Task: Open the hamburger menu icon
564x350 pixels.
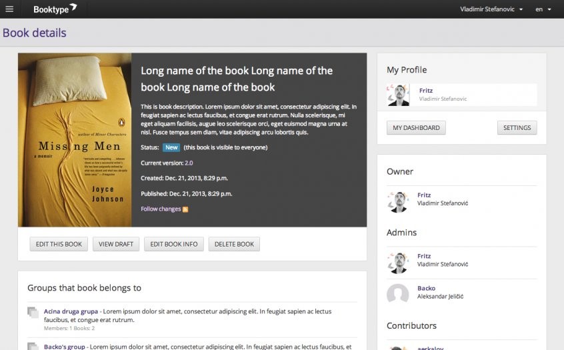Action: tap(9, 9)
